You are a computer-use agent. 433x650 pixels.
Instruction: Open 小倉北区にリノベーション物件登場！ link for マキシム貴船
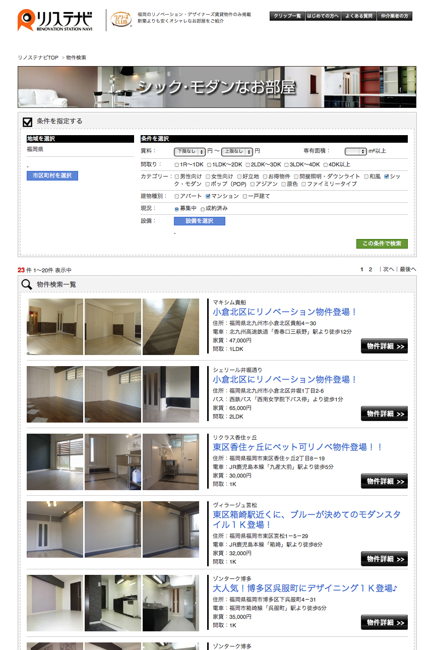coord(285,312)
